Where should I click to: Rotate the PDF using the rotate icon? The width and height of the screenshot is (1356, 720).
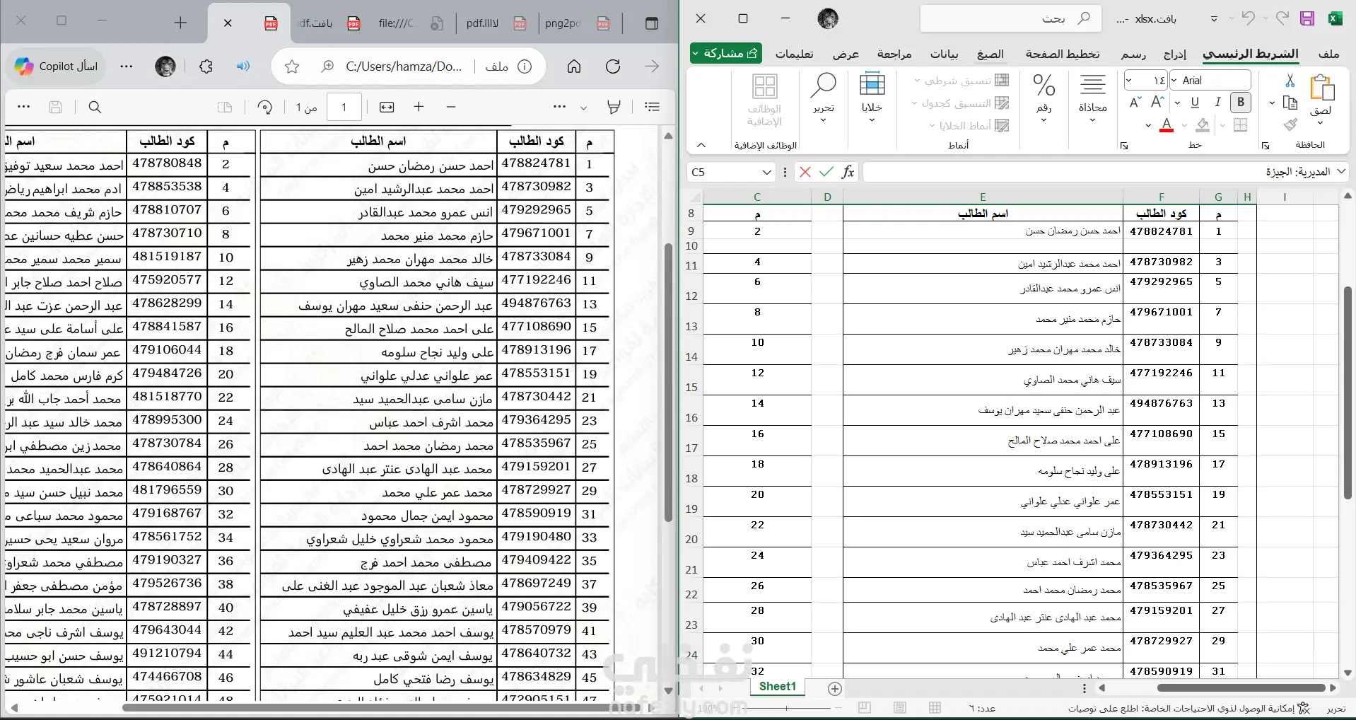point(265,108)
